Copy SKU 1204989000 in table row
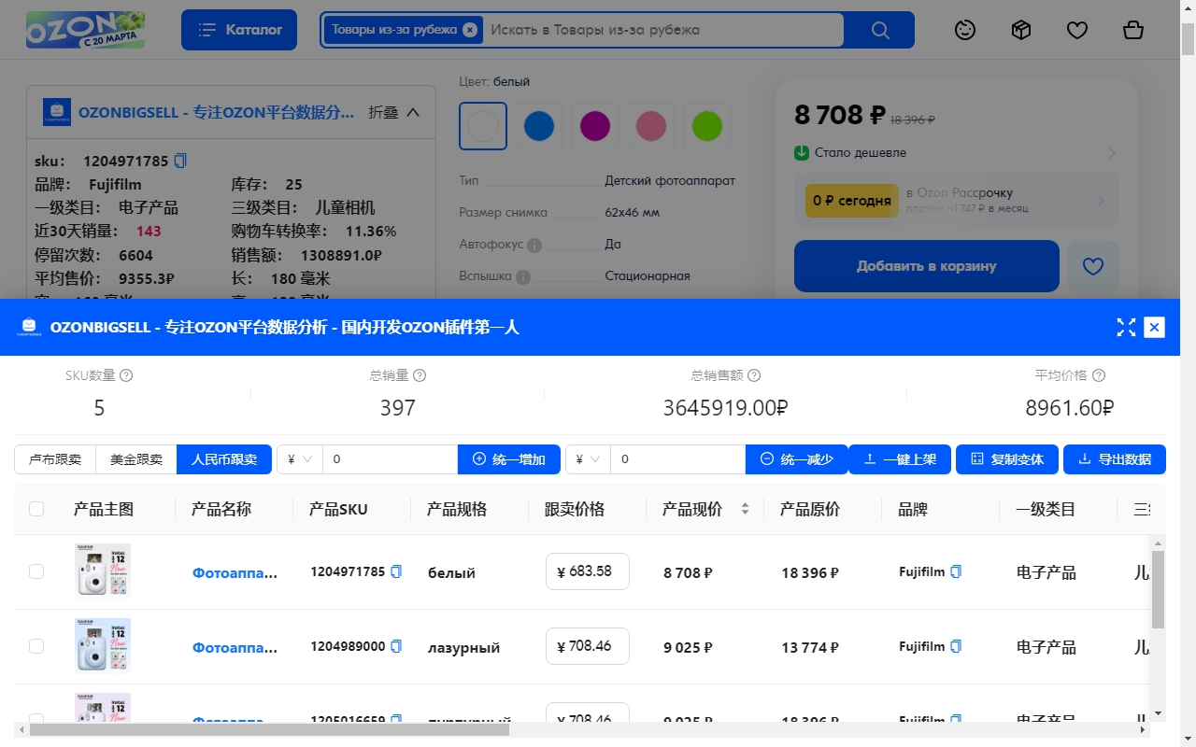This screenshot has height=747, width=1196. tap(396, 646)
